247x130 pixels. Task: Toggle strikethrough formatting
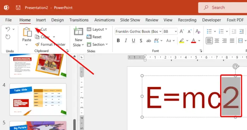149,41
